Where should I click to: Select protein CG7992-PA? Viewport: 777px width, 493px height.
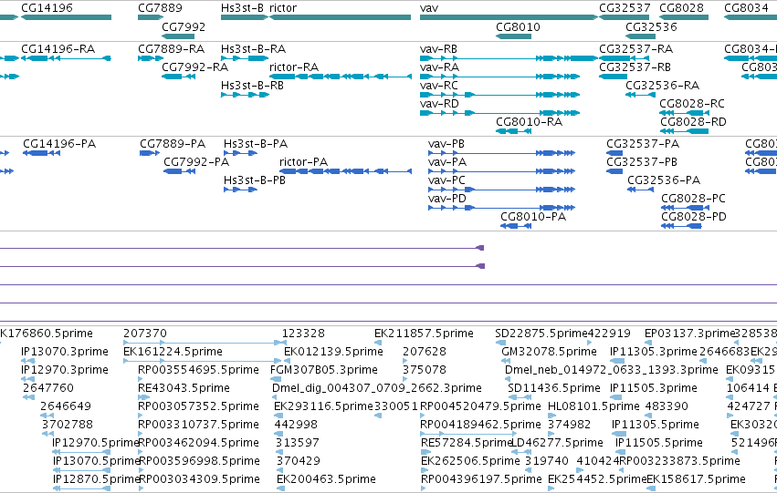coord(179,171)
